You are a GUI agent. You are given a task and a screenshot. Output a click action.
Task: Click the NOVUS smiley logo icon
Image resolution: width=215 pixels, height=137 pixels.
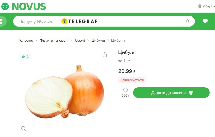5,6
